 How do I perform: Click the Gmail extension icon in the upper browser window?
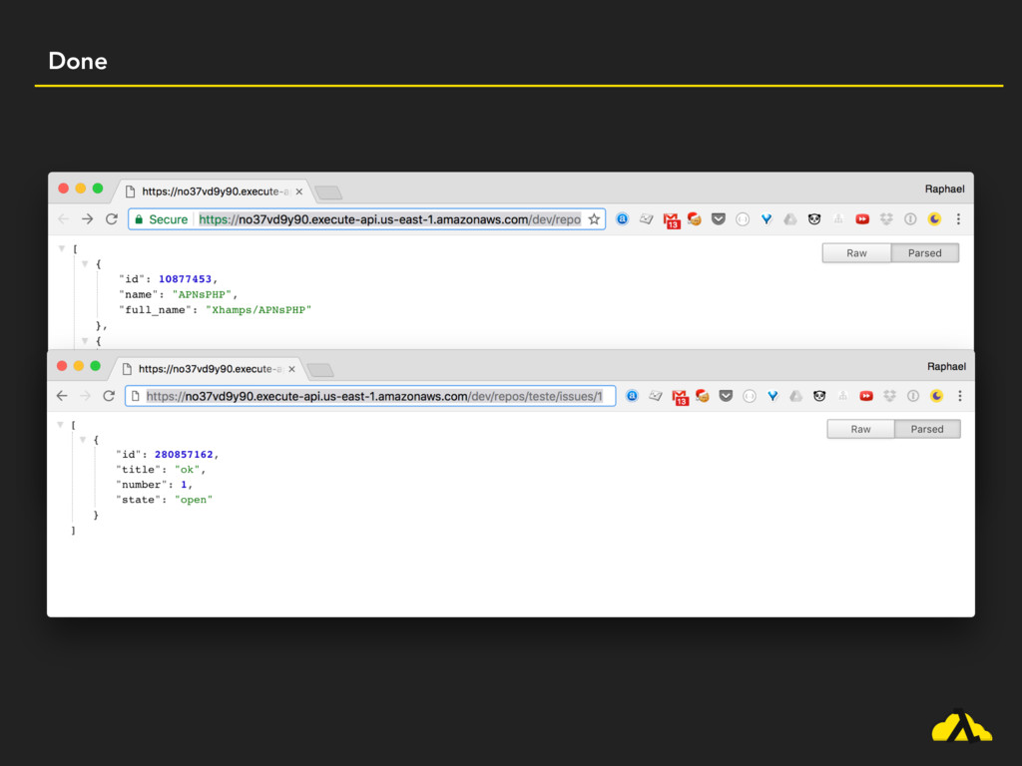tap(671, 219)
